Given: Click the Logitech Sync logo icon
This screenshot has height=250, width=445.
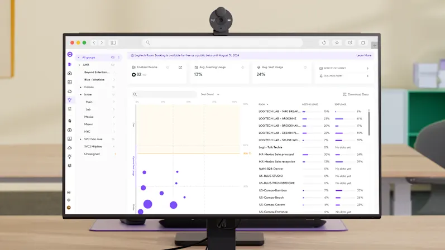Looking at the screenshot, I should 70,55.
